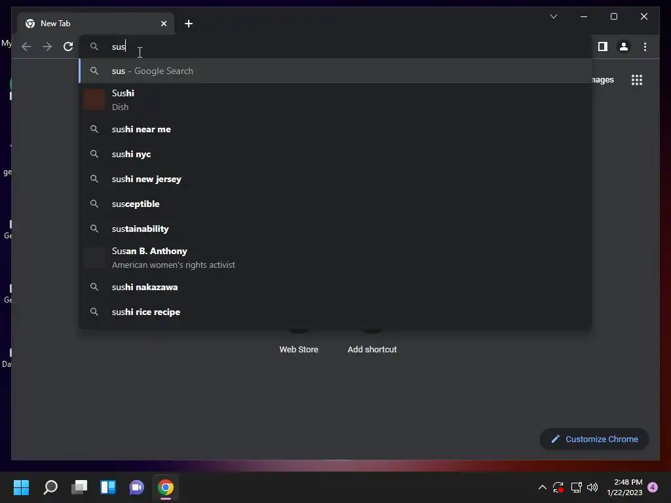Choose 'sus - Google Search' suggestion
Image resolution: width=671 pixels, height=503 pixels.
pos(335,71)
